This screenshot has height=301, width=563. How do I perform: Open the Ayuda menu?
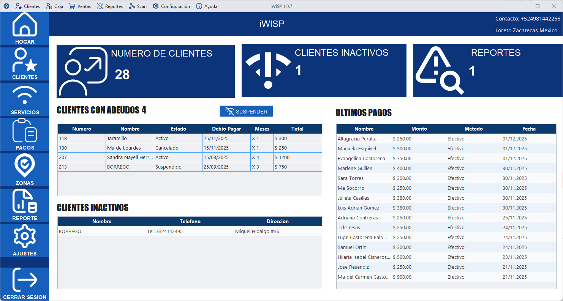[206, 6]
